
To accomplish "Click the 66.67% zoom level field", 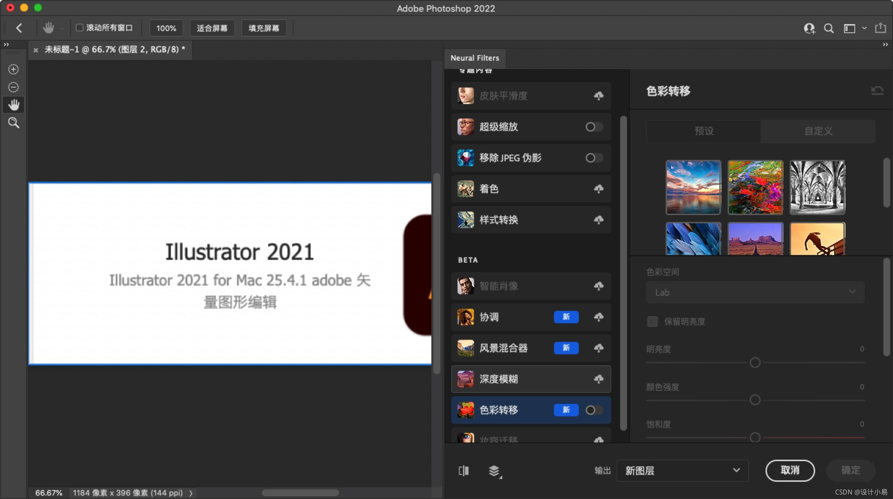I will click(49, 493).
